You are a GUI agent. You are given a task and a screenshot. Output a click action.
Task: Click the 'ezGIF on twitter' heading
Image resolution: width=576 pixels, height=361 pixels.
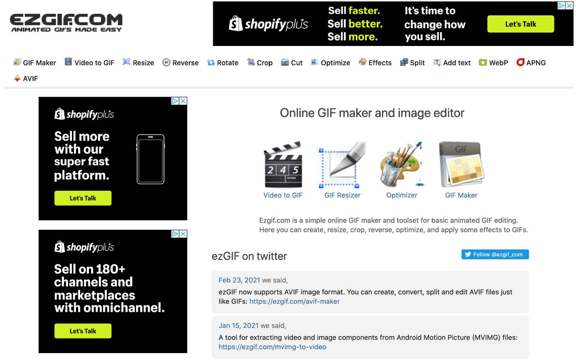[249, 256]
